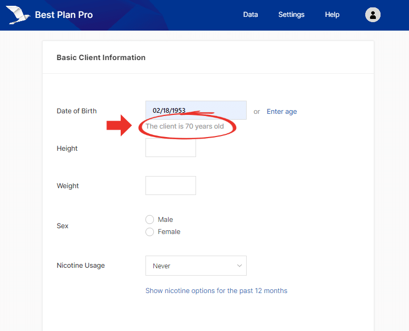The image size is (409, 331).
Task: Go to Settings in the top navigation
Action: (x=291, y=15)
